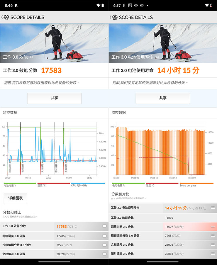Click left 分数和对比 heading
The width and height of the screenshot is (217, 265).
pos(12,213)
